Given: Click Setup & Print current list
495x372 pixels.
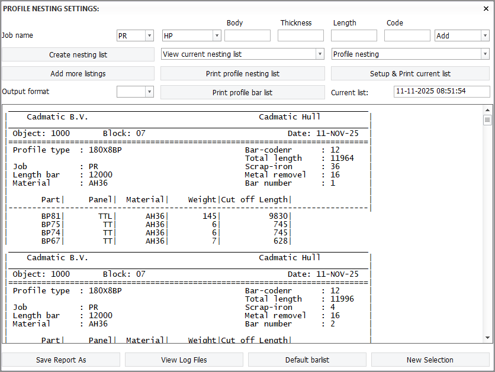Looking at the screenshot, I should 410,74.
